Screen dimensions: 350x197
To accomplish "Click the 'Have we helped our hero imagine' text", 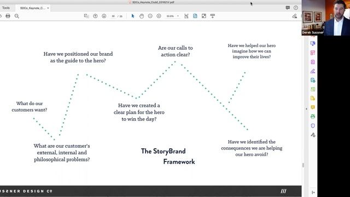I will 252,51.
